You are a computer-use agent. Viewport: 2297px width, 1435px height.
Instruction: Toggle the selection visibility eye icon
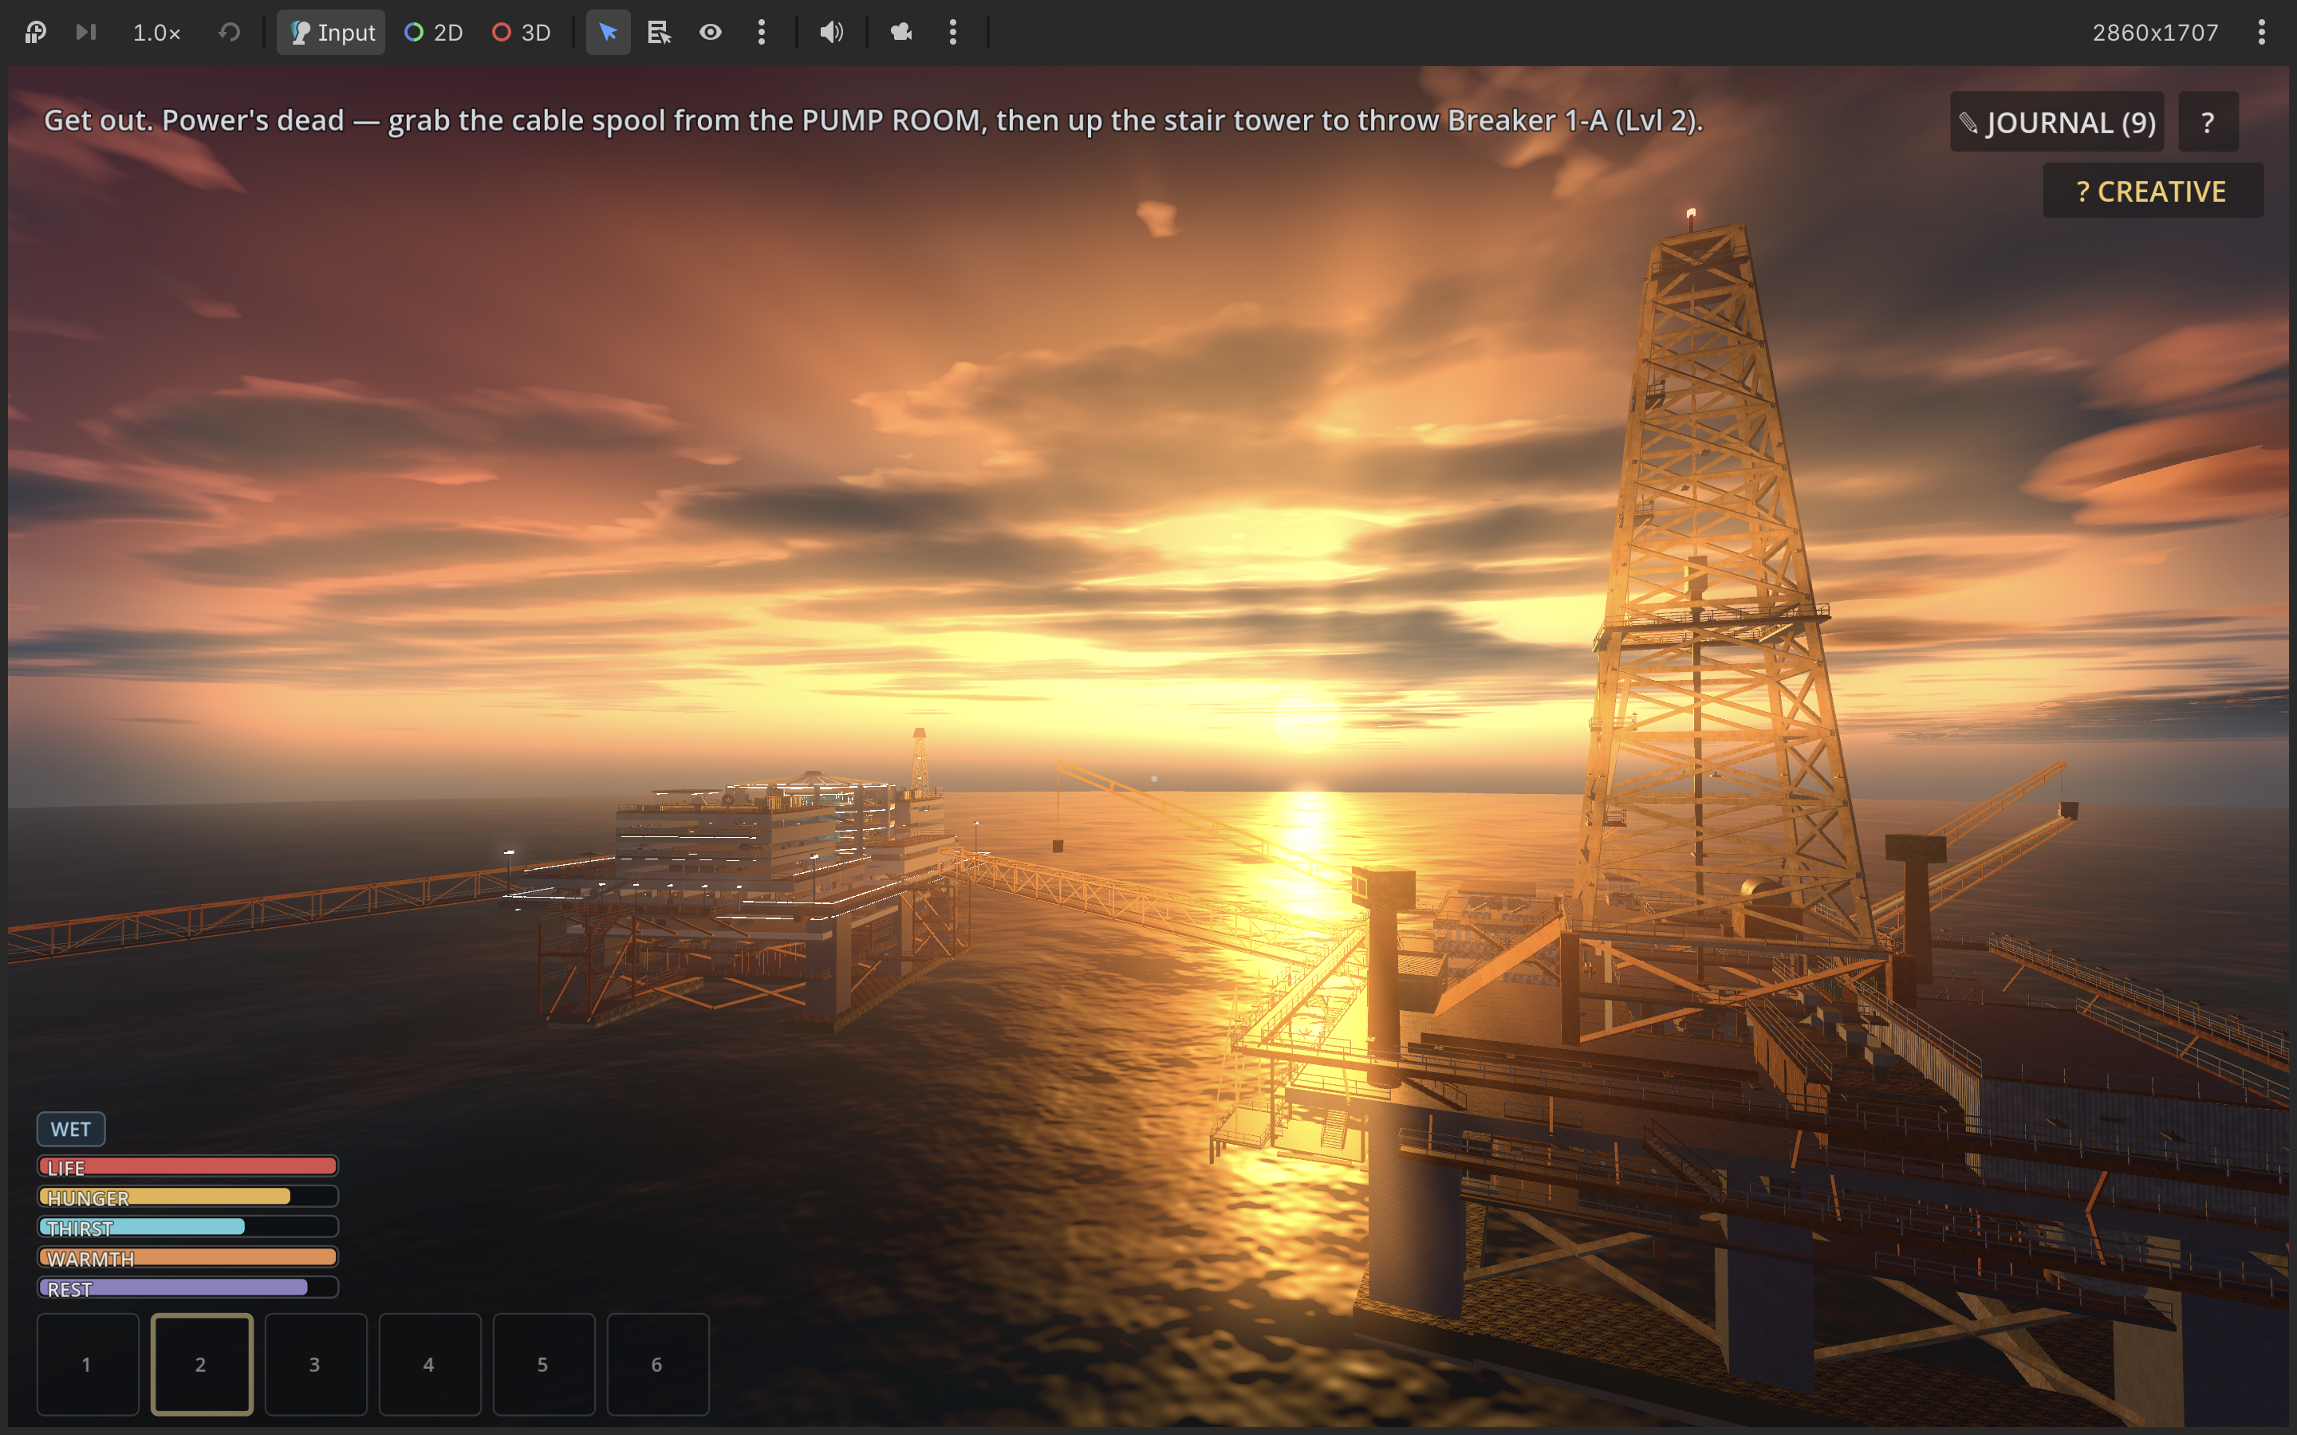[x=710, y=32]
